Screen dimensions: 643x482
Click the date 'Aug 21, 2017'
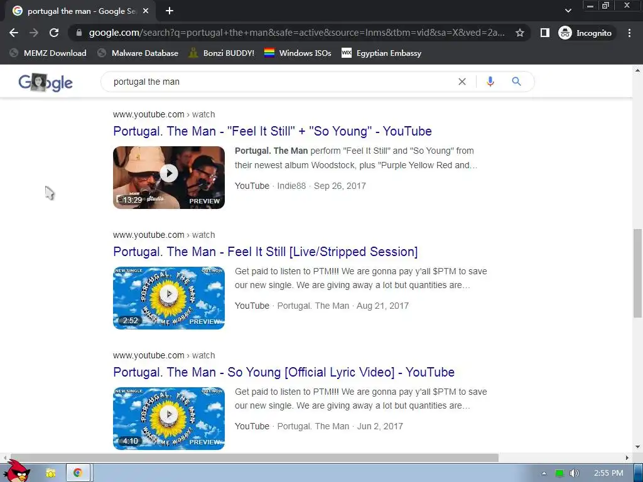click(382, 306)
